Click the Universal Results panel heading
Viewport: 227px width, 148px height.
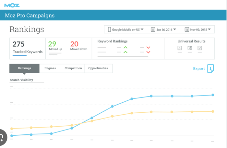click(x=191, y=41)
